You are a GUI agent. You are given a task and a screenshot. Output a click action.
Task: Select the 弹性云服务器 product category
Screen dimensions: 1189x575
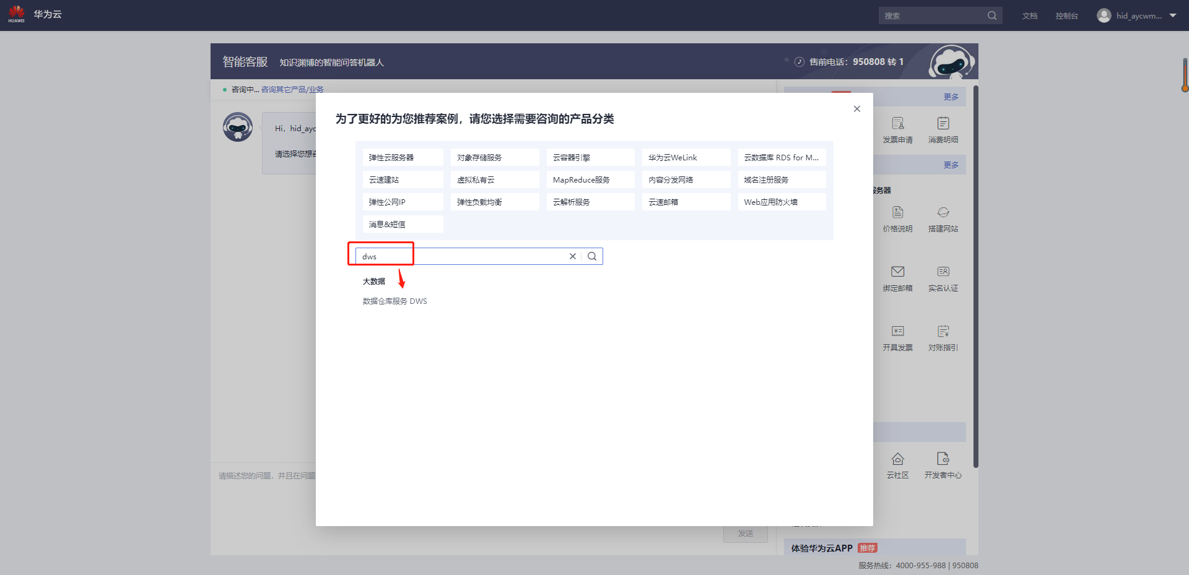coord(403,157)
